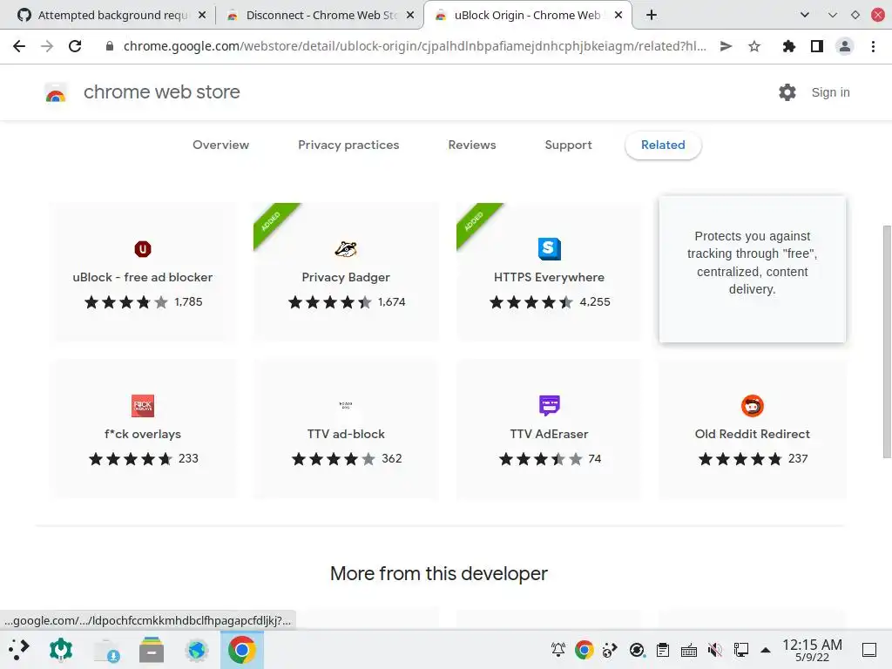Image resolution: width=892 pixels, height=669 pixels.
Task: Open the Privacy practices tab
Action: 348,145
